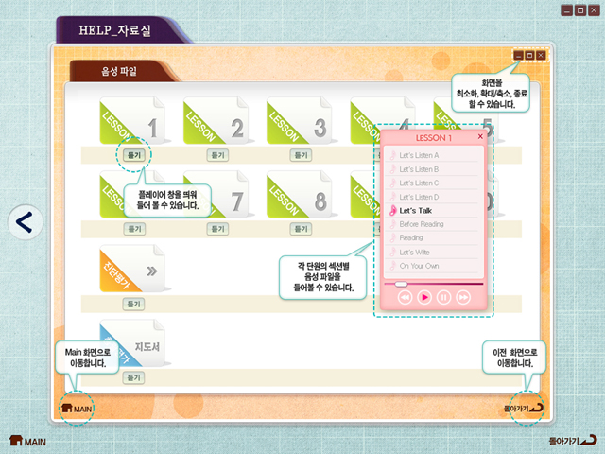Image resolution: width=605 pixels, height=454 pixels.
Task: Click the fast-forward button in player
Action: (x=463, y=297)
